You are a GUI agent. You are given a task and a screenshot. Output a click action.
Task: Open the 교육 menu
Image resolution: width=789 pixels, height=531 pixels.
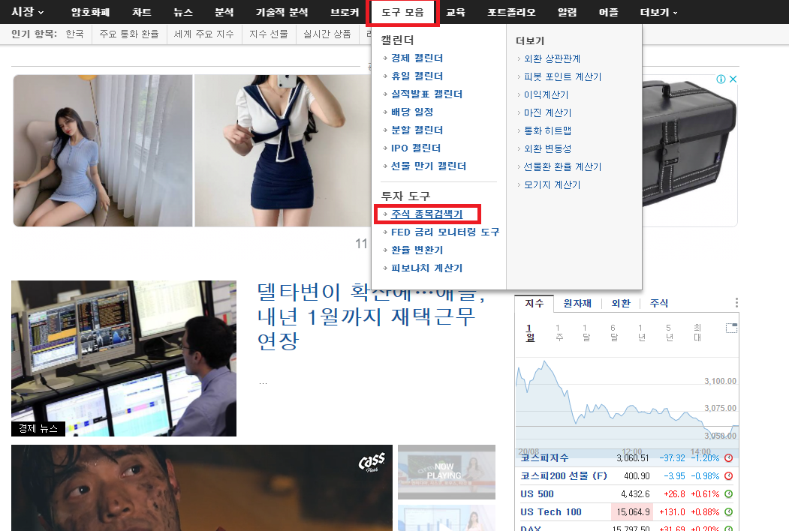[x=456, y=12]
